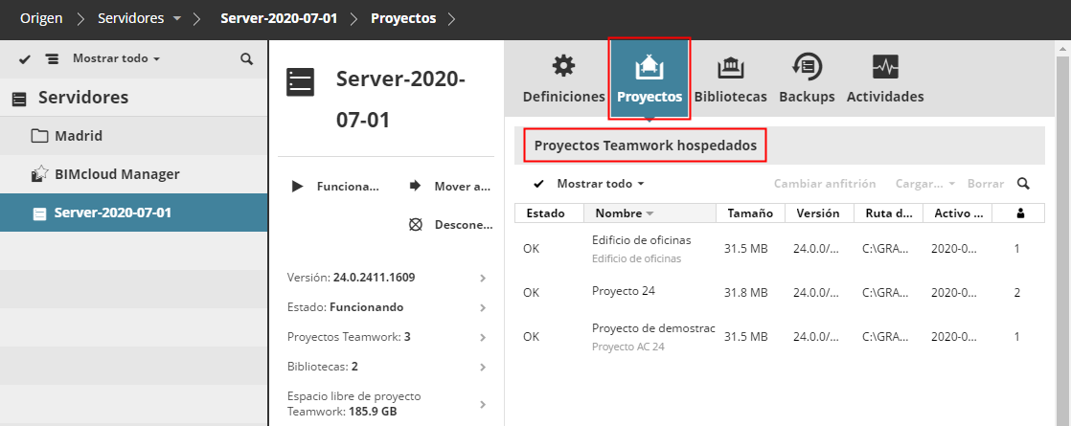Image resolution: width=1071 pixels, height=426 pixels.
Task: Select the Madrid folder
Action: [133, 136]
